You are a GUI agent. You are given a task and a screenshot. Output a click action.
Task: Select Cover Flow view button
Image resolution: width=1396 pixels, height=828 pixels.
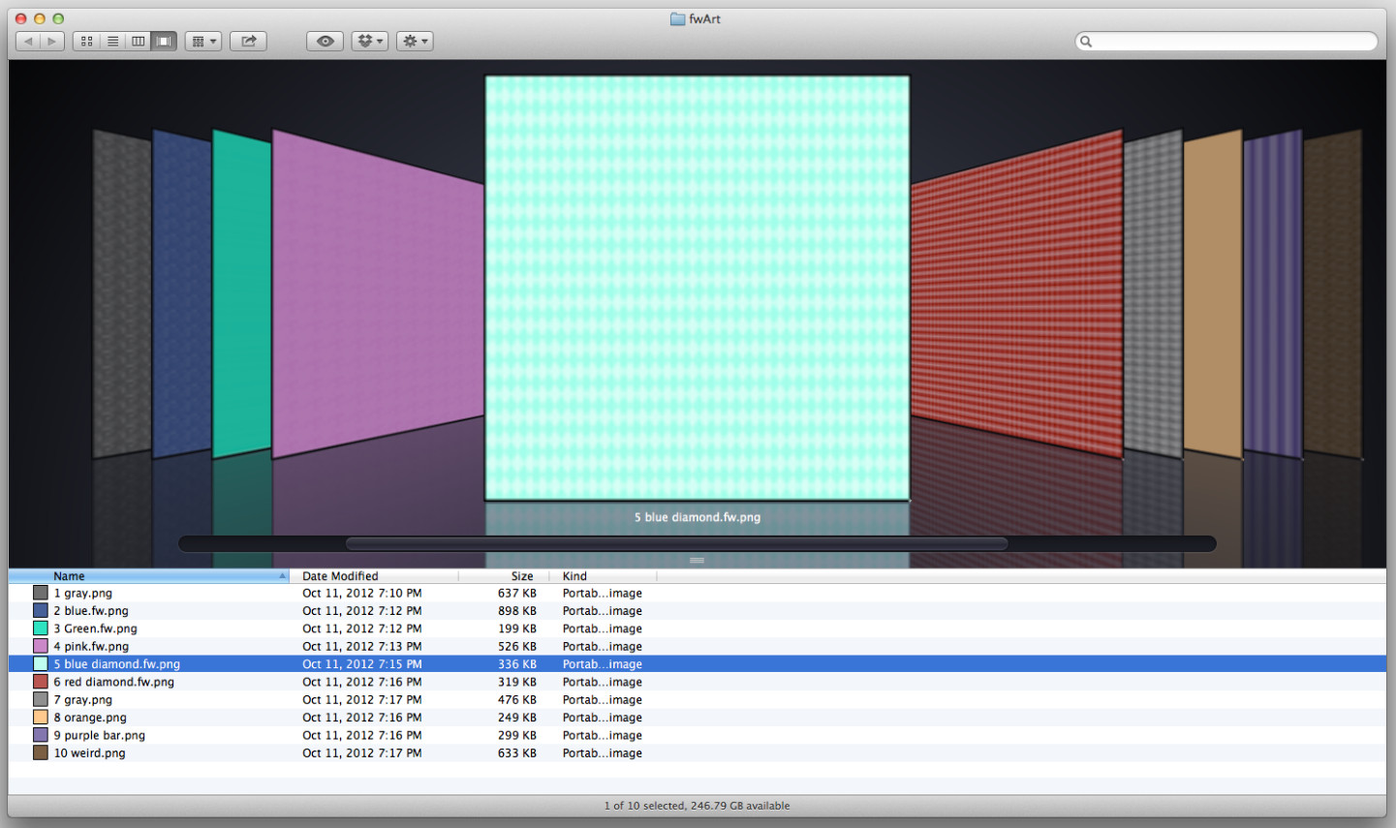pyautogui.click(x=164, y=42)
